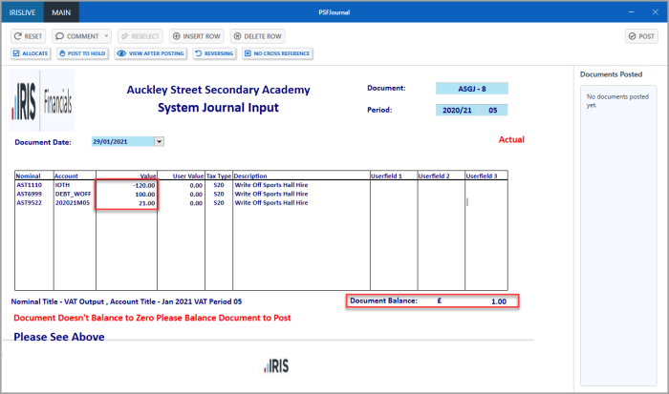Viewport: 669px width, 394px height.
Task: Click the Delete Row button
Action: click(257, 36)
